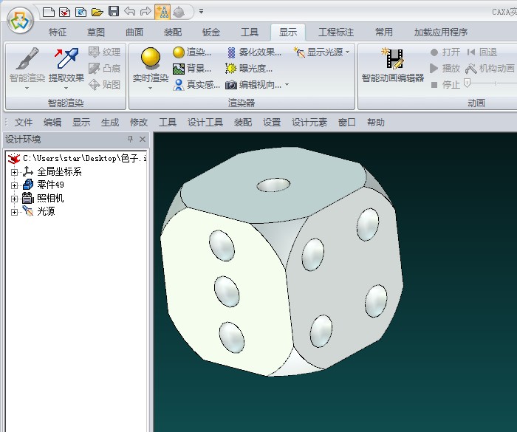Expand the 全局坐标系 tree node

[14, 171]
